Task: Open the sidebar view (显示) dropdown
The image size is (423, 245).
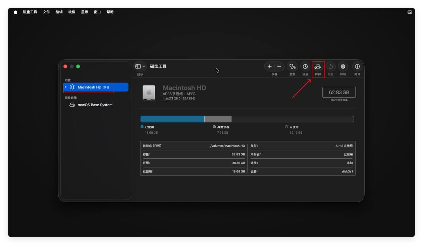Action: [x=140, y=67]
